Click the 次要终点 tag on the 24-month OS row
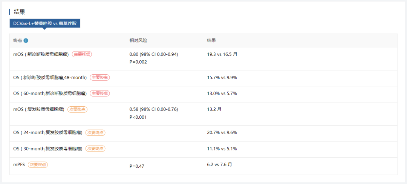Image resolution: width=407 pixels, height=184 pixels. tap(95, 133)
